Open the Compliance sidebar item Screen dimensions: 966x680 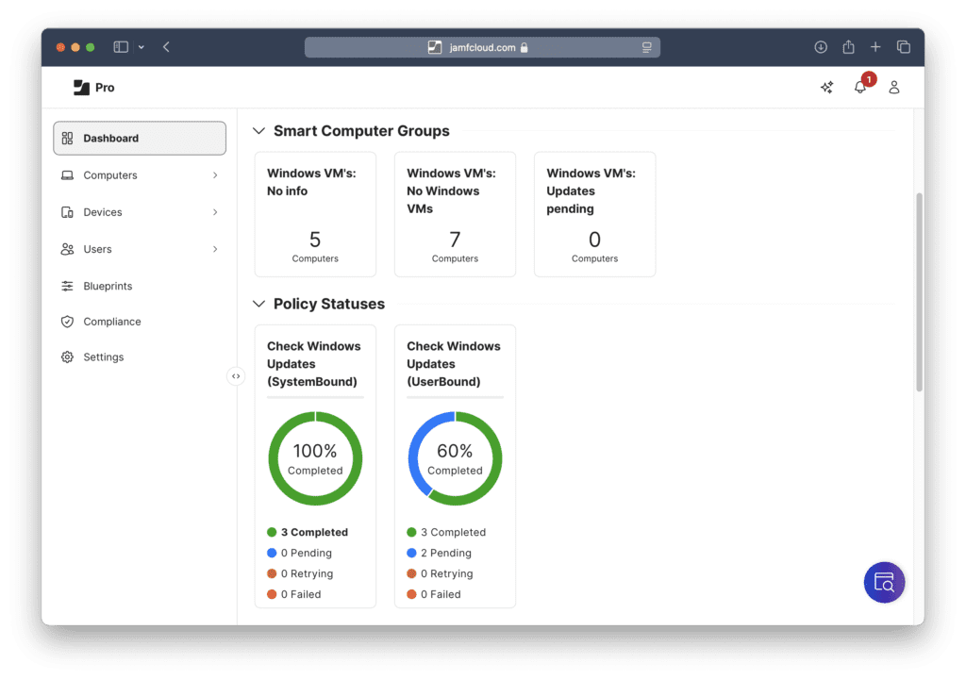111,322
